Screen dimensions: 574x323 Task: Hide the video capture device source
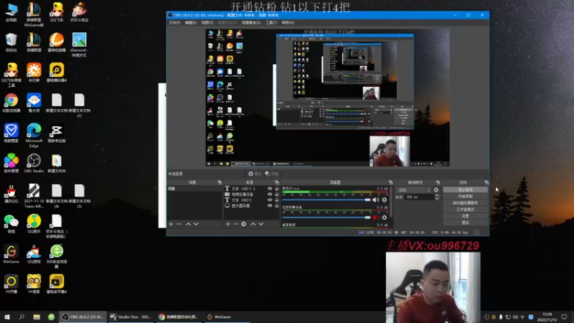coord(270,195)
